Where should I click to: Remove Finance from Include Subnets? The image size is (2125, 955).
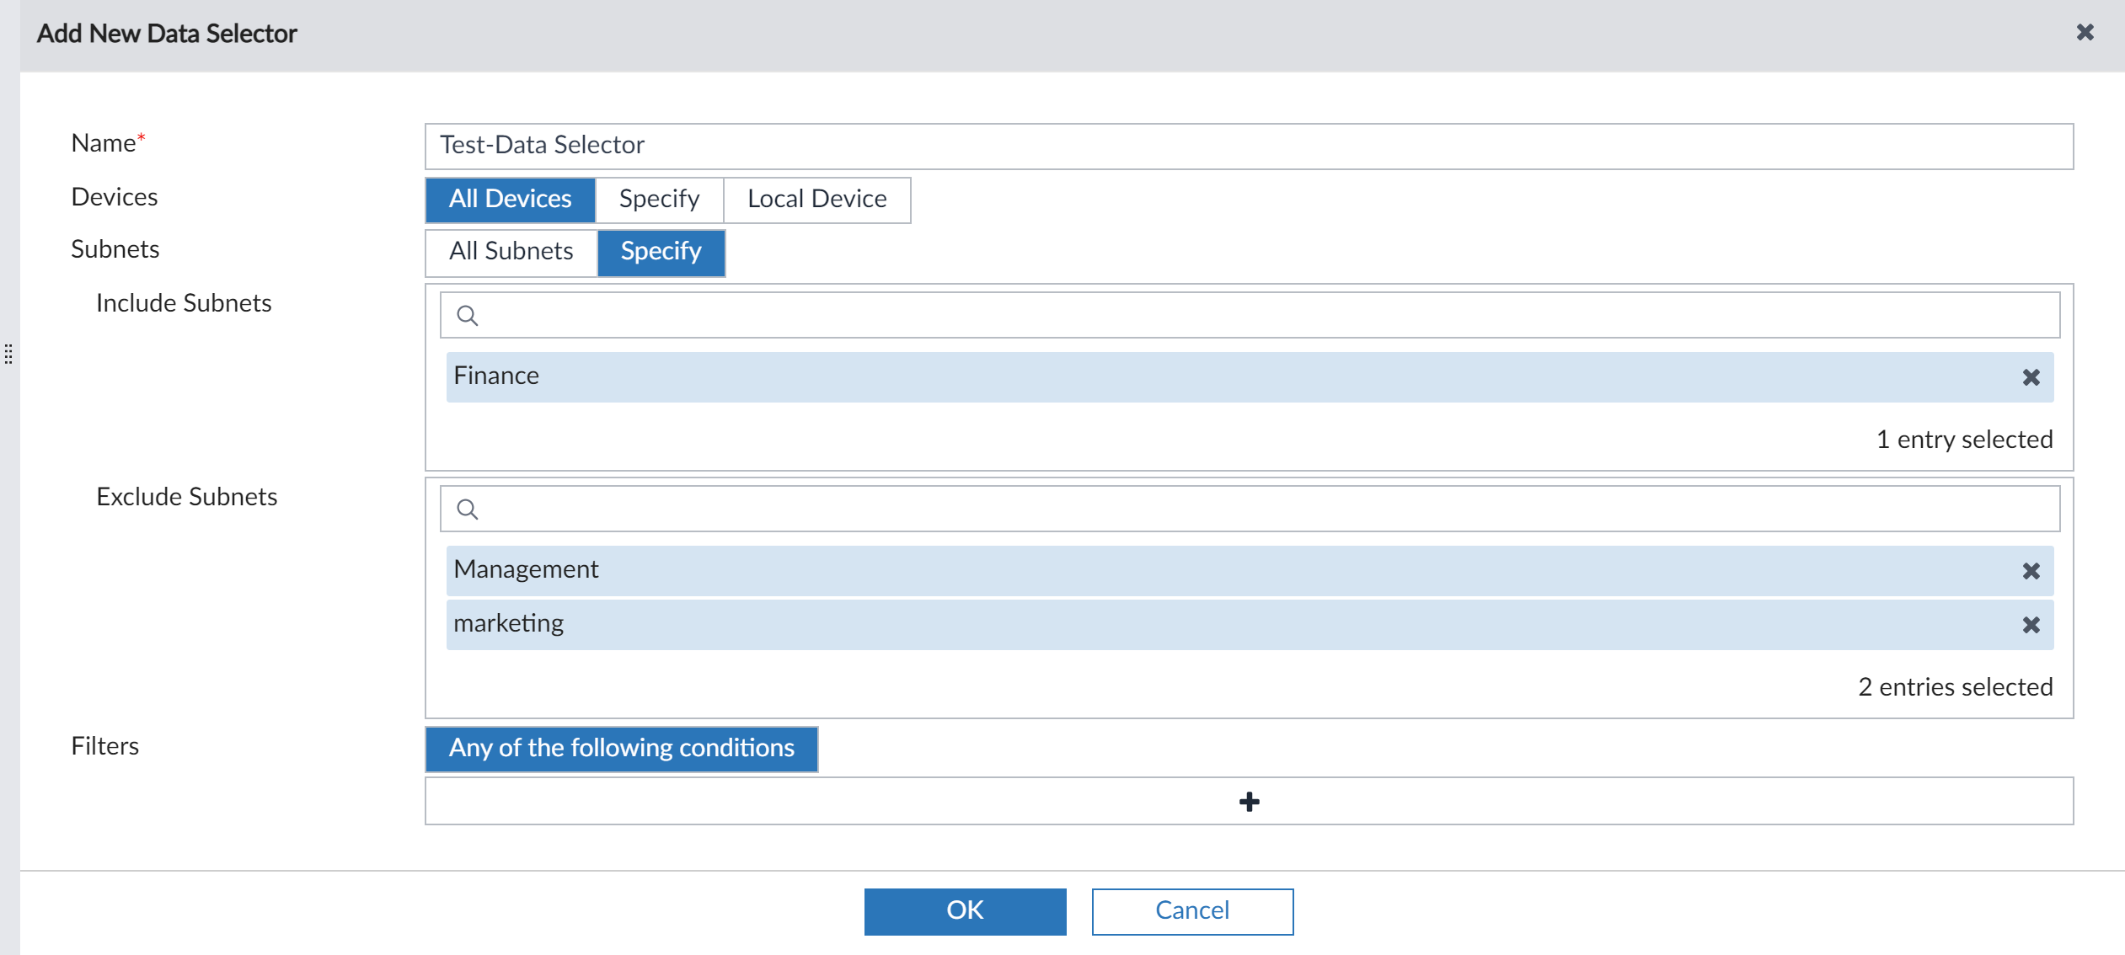tap(2031, 377)
